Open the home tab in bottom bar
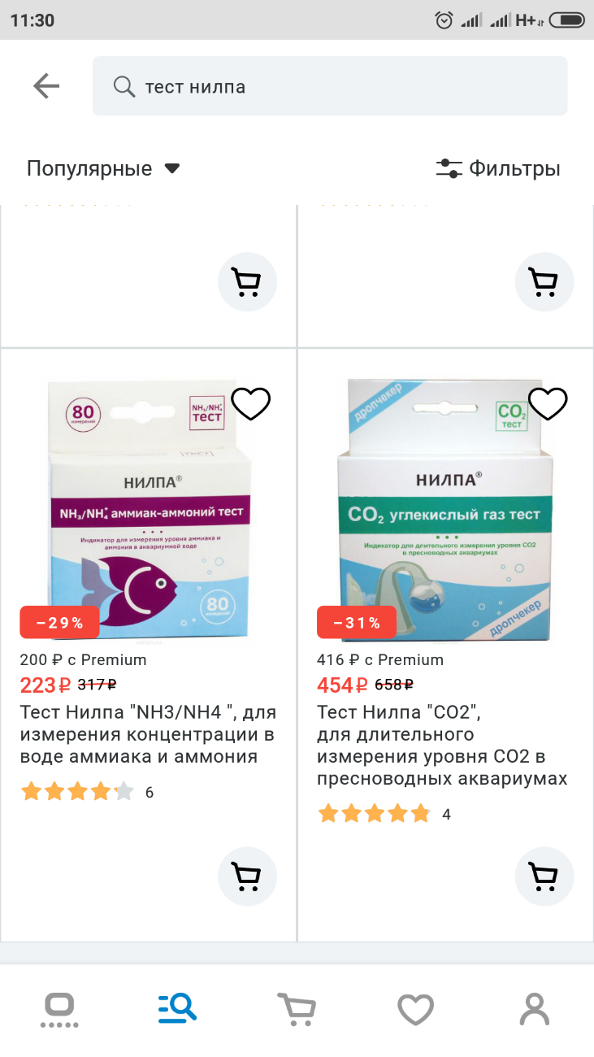 (x=59, y=1010)
